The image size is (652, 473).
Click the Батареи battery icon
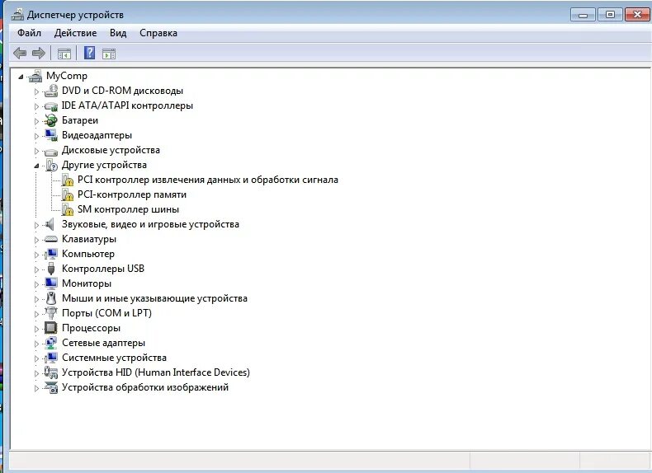[50, 120]
